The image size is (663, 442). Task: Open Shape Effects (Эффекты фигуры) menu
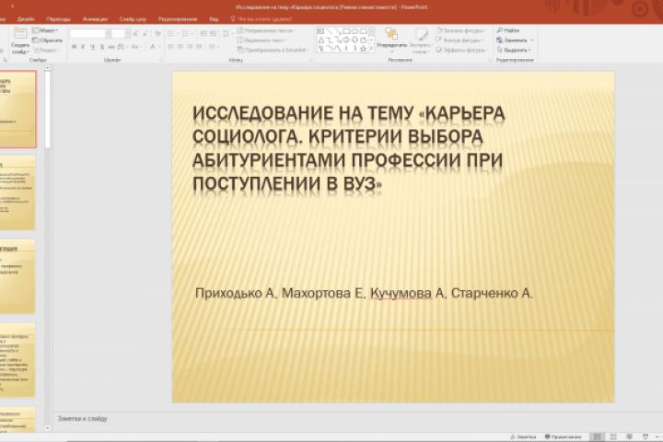tap(461, 50)
